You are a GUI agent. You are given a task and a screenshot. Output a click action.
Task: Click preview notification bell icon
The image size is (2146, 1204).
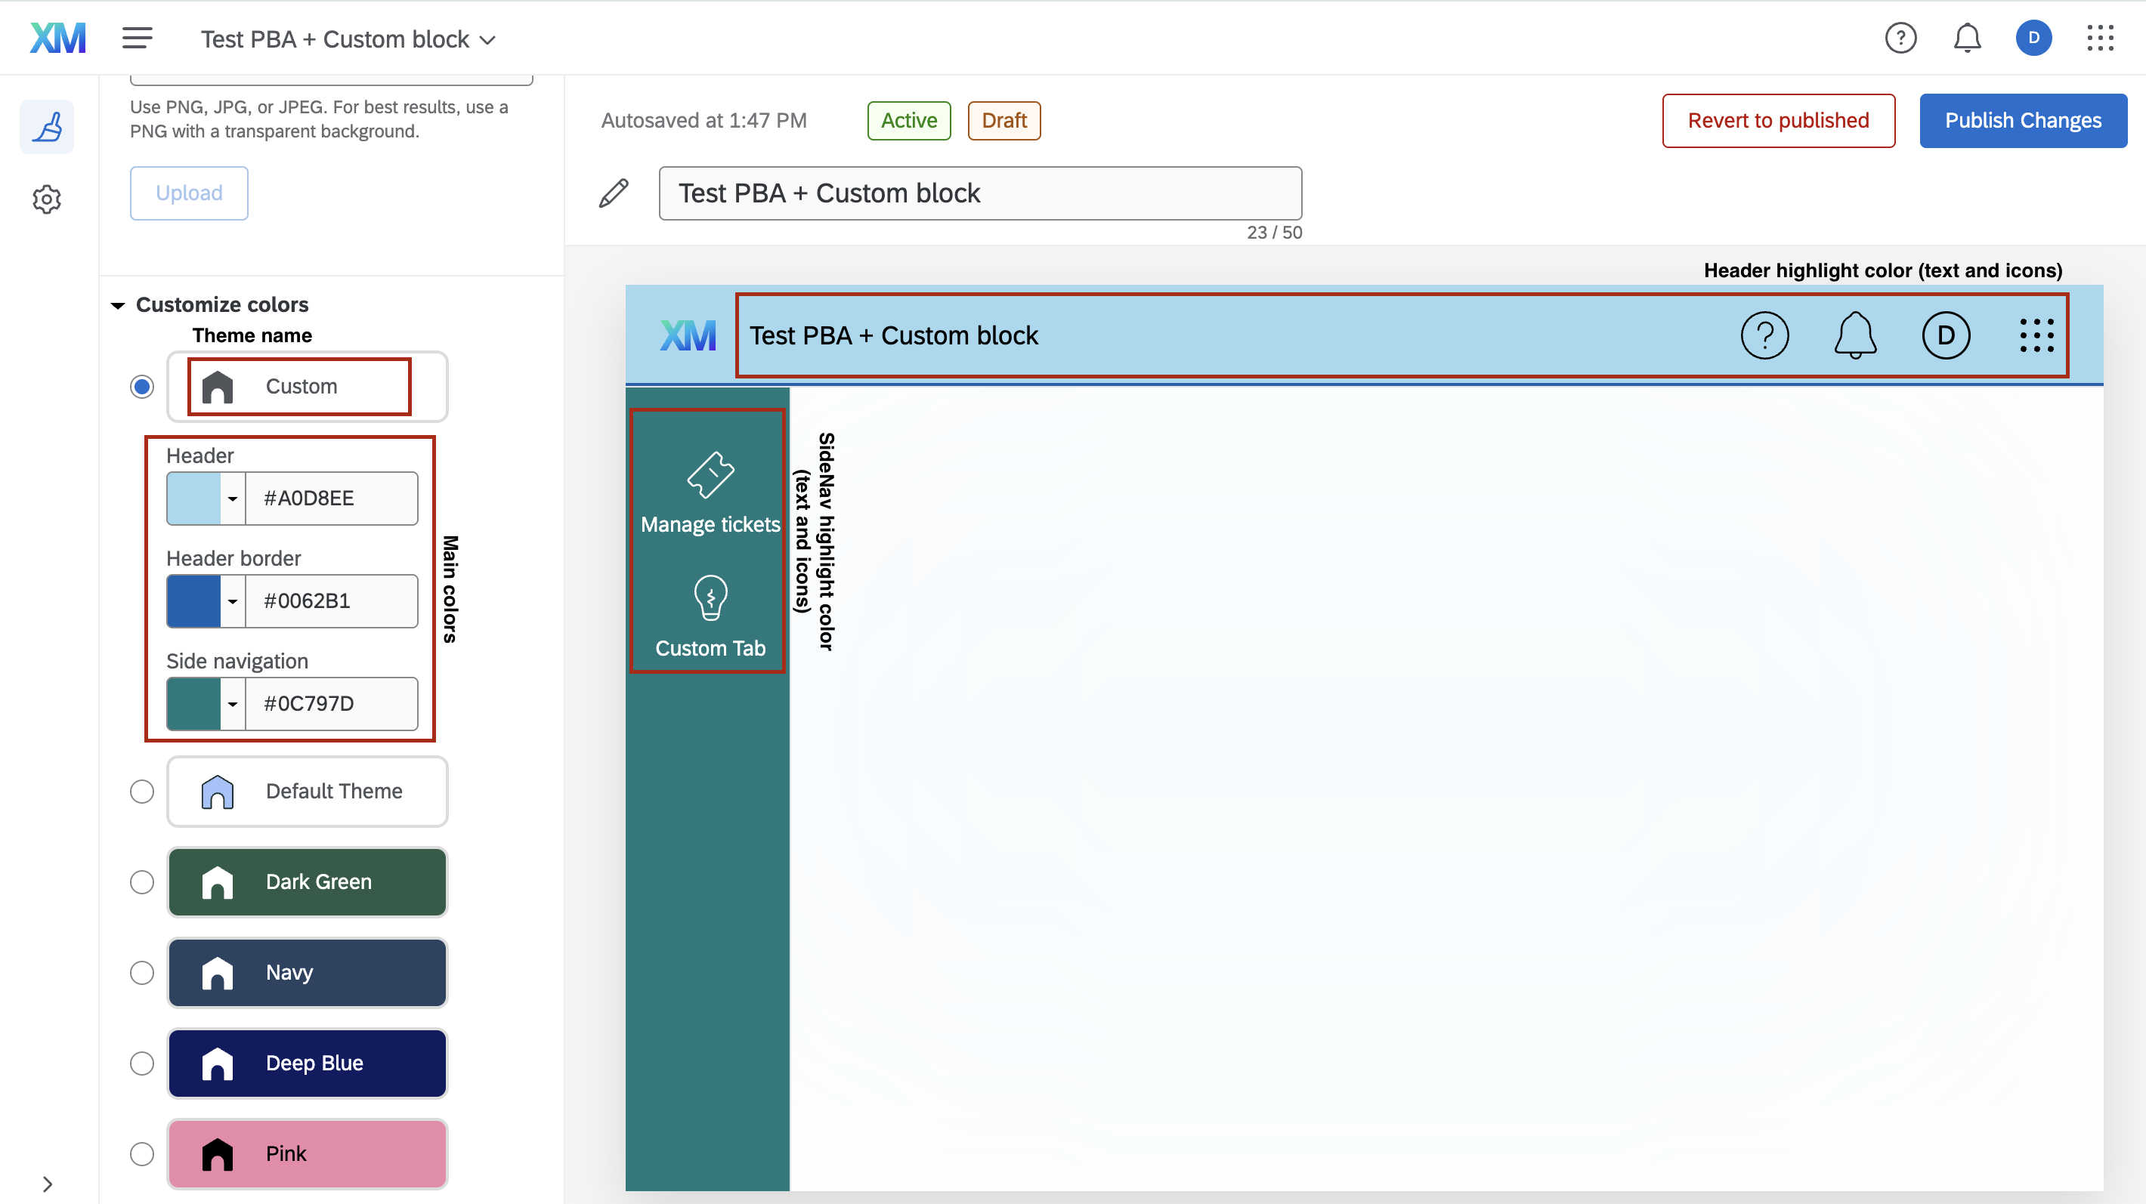[1855, 335]
